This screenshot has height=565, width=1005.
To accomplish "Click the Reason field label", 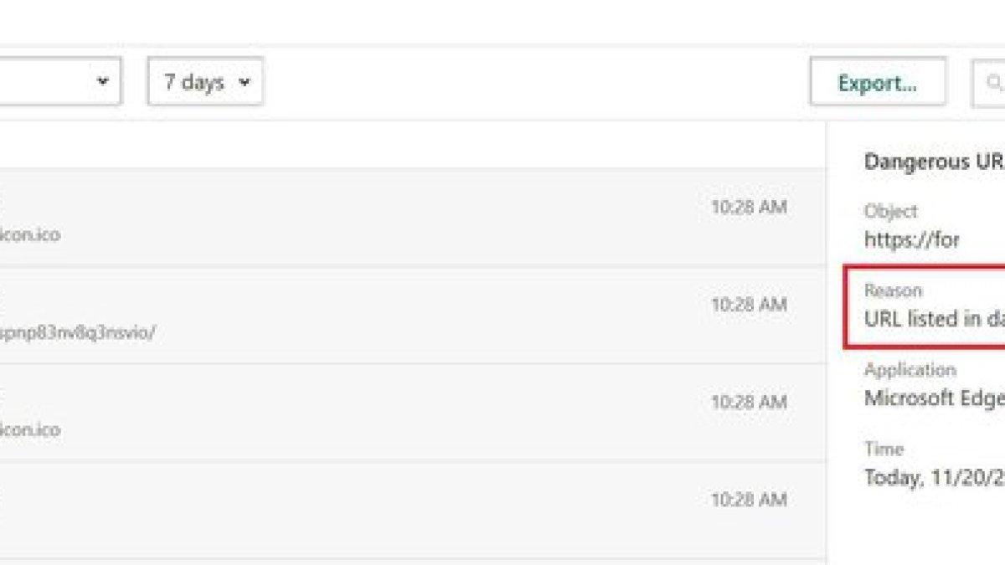I will [x=893, y=290].
